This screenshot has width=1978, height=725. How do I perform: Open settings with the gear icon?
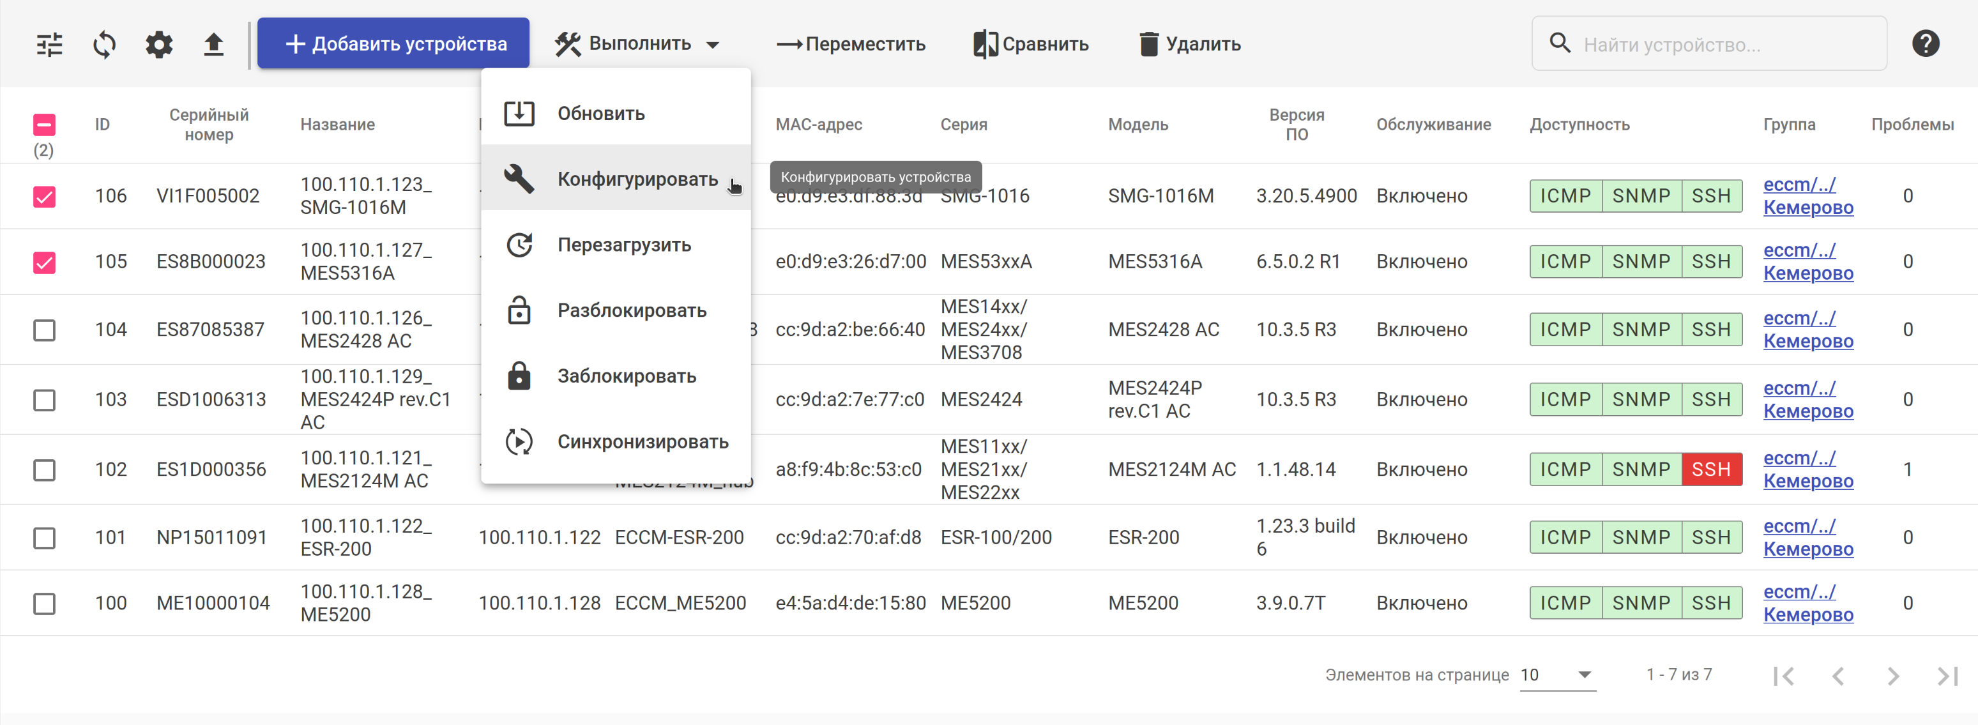(x=159, y=45)
